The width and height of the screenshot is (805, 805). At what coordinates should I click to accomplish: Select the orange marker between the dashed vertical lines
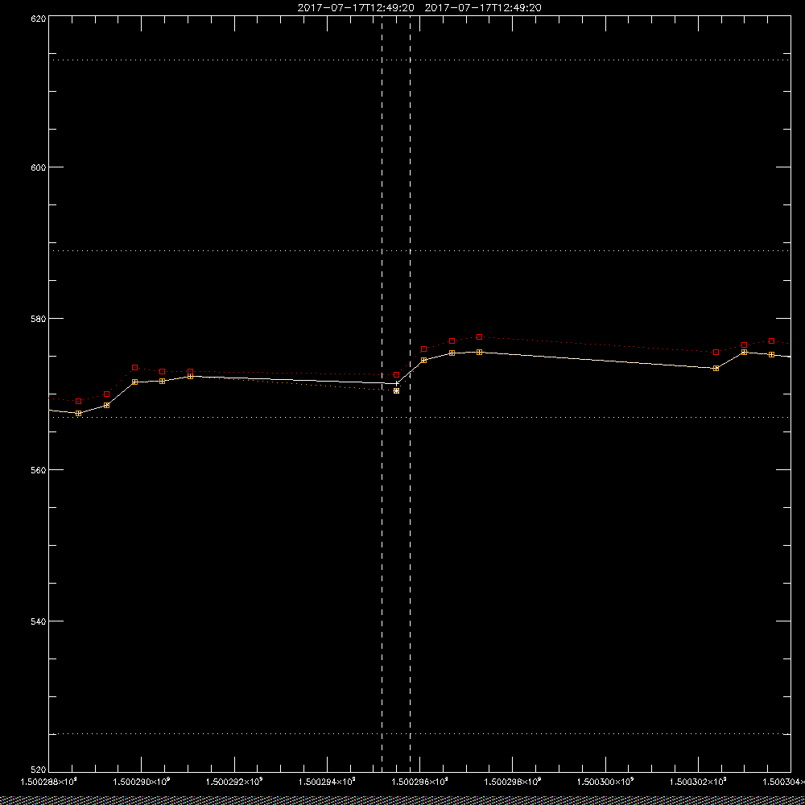point(396,390)
